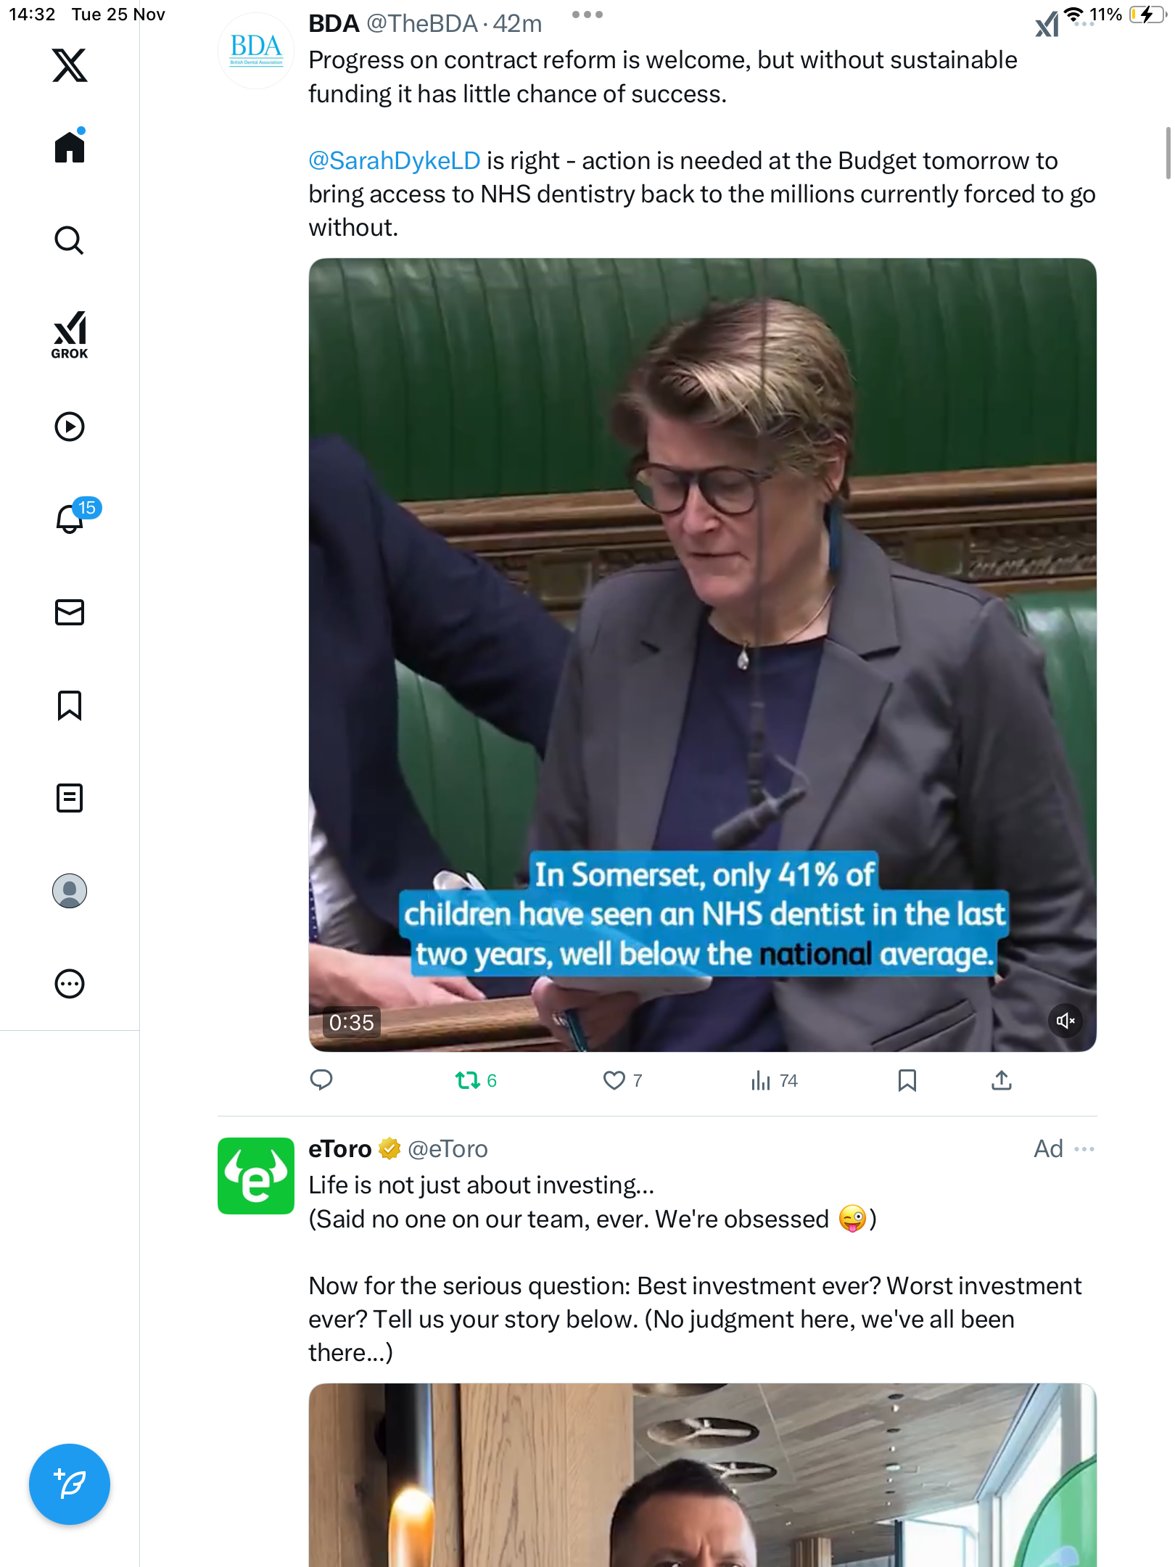
Task: Open Profile from the sidebar
Action: tap(70, 891)
